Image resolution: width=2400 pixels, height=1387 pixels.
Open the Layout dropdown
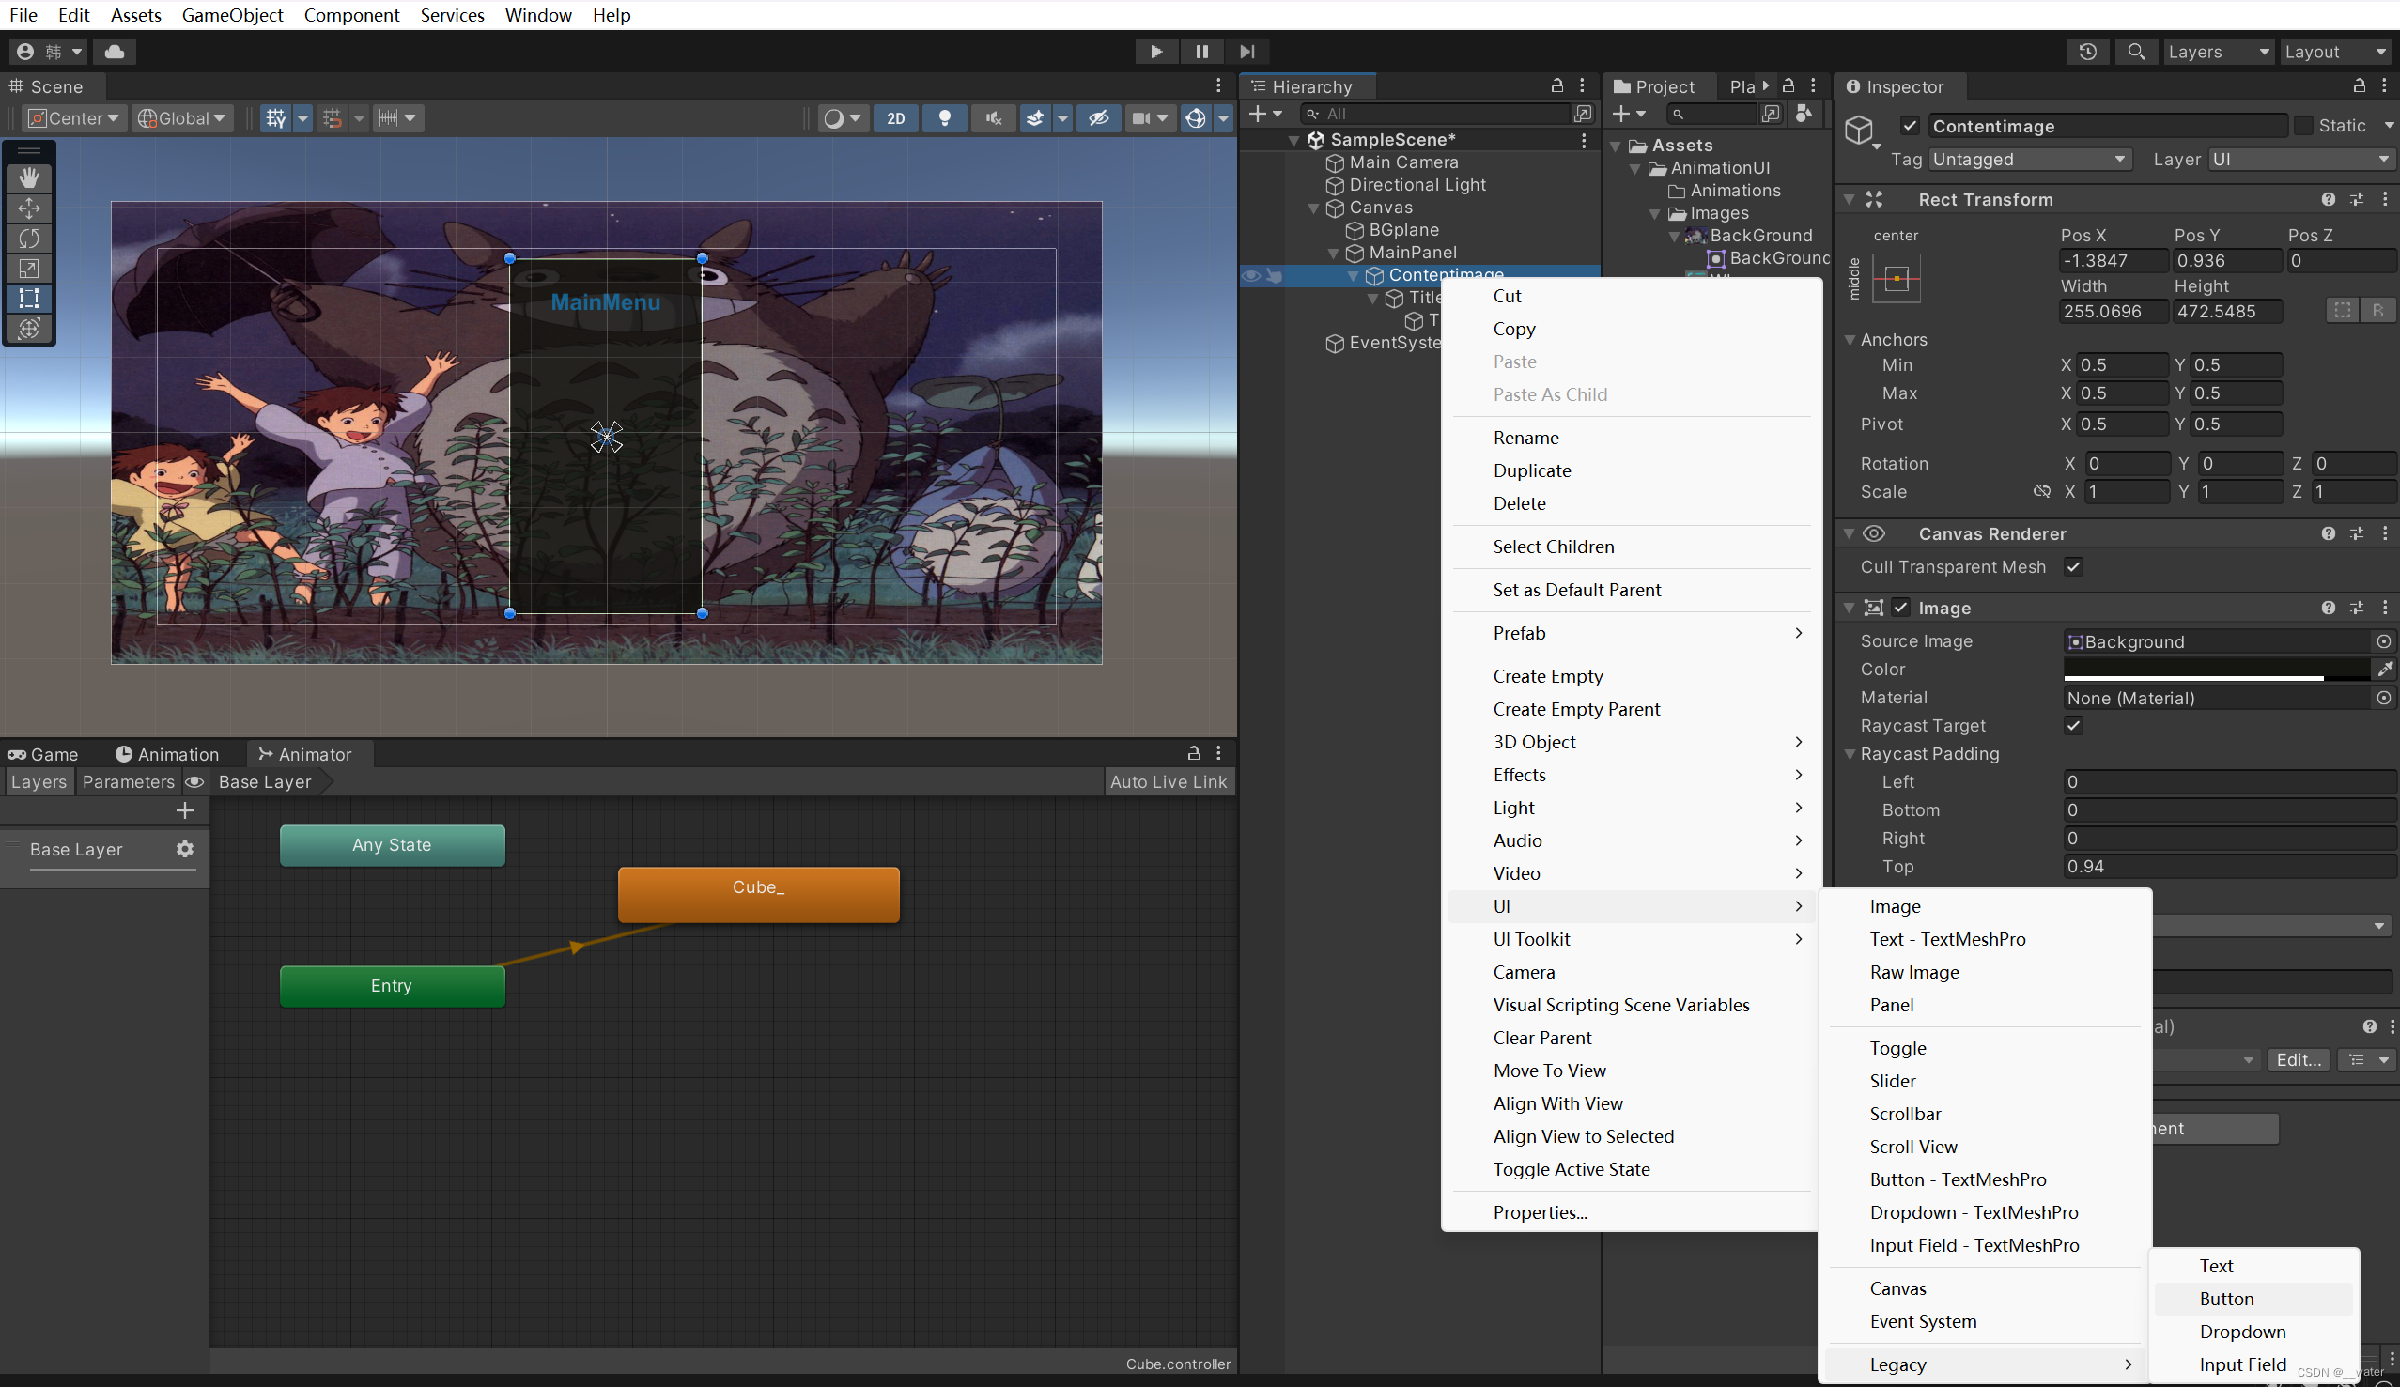point(2336,52)
